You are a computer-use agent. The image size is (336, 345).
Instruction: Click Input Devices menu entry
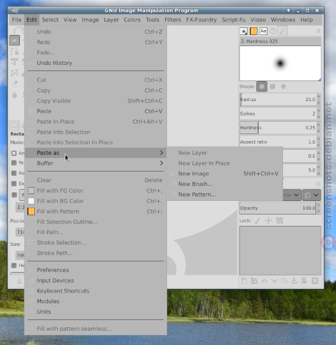[x=95, y=281]
